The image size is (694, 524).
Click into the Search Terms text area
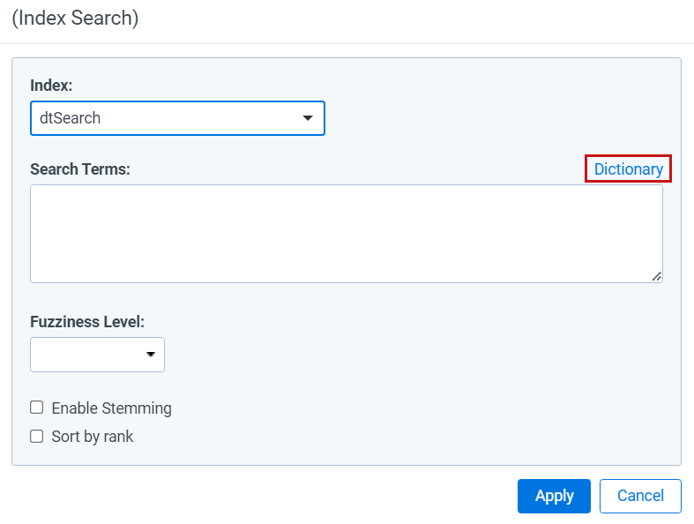tap(346, 234)
